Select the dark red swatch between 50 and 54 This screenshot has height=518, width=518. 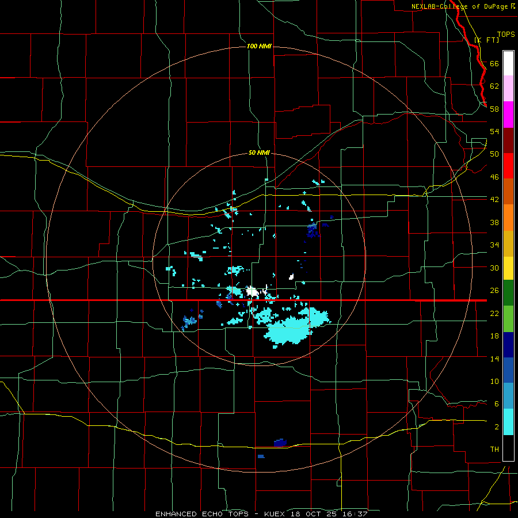(508, 141)
